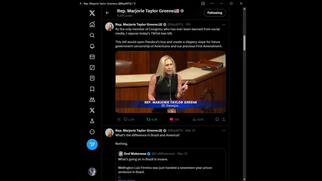This screenshot has width=322, height=181.
Task: Open Messages envelope icon
Action: coord(92,57)
